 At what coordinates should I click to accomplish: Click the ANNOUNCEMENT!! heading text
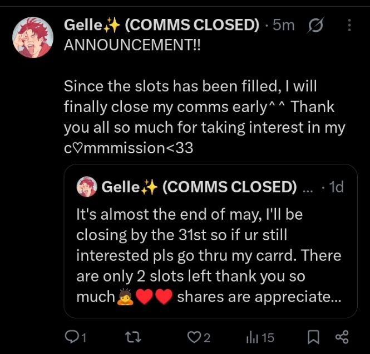133,45
